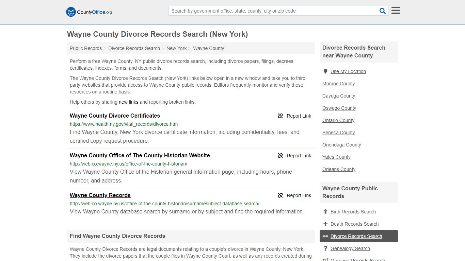Go to Onondaga County
Image resolution: width=465 pixels, height=261 pixels.
pyautogui.click(x=341, y=145)
